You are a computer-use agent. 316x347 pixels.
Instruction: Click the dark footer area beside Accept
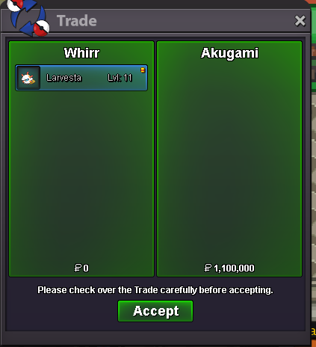pyautogui.click(x=249, y=312)
